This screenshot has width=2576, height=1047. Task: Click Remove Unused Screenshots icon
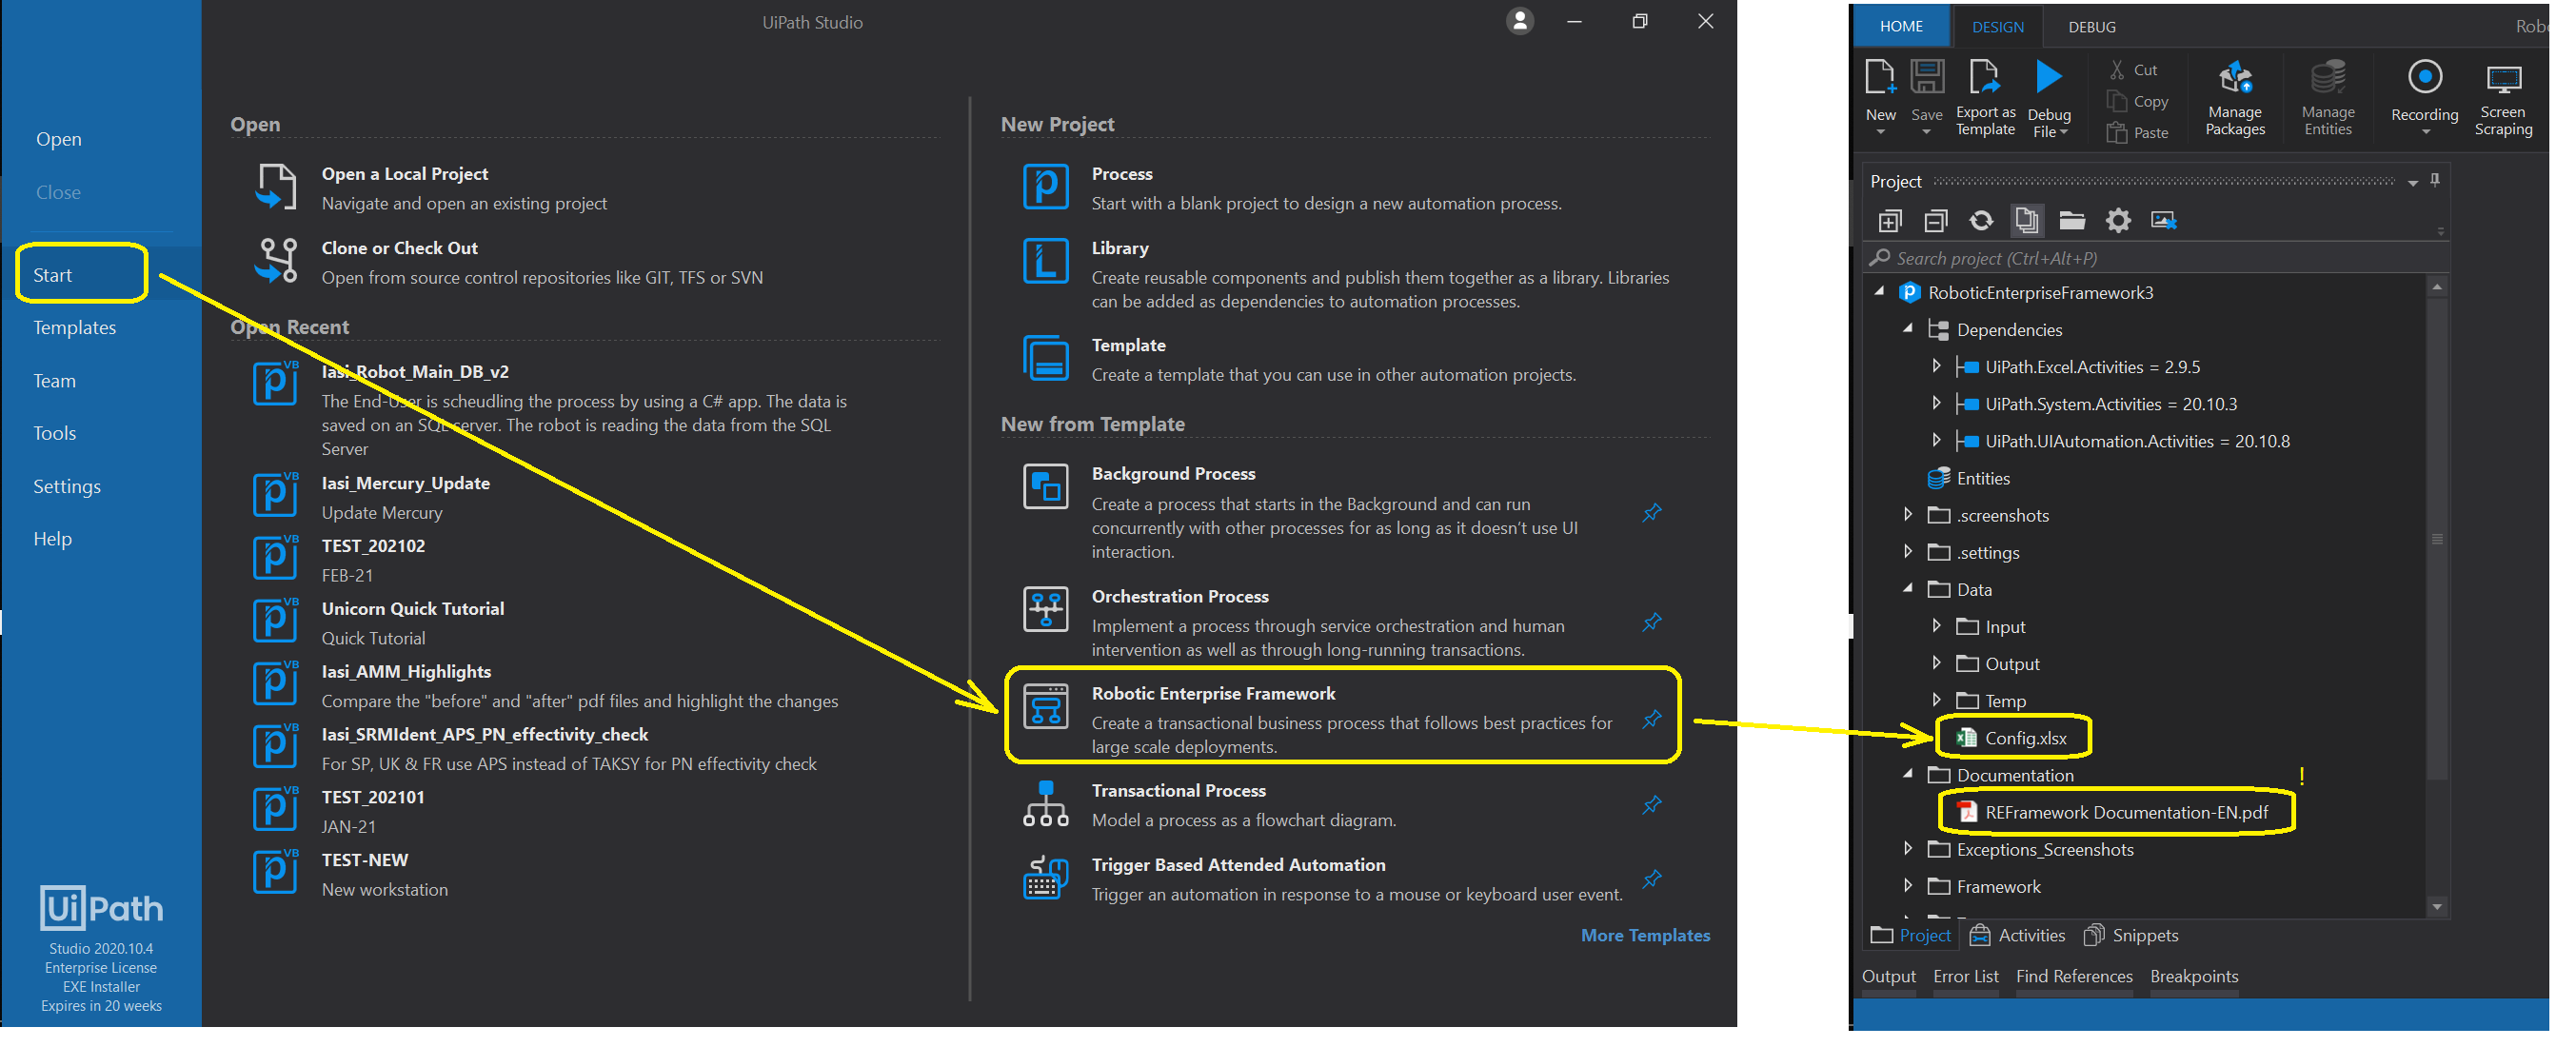[x=2164, y=221]
